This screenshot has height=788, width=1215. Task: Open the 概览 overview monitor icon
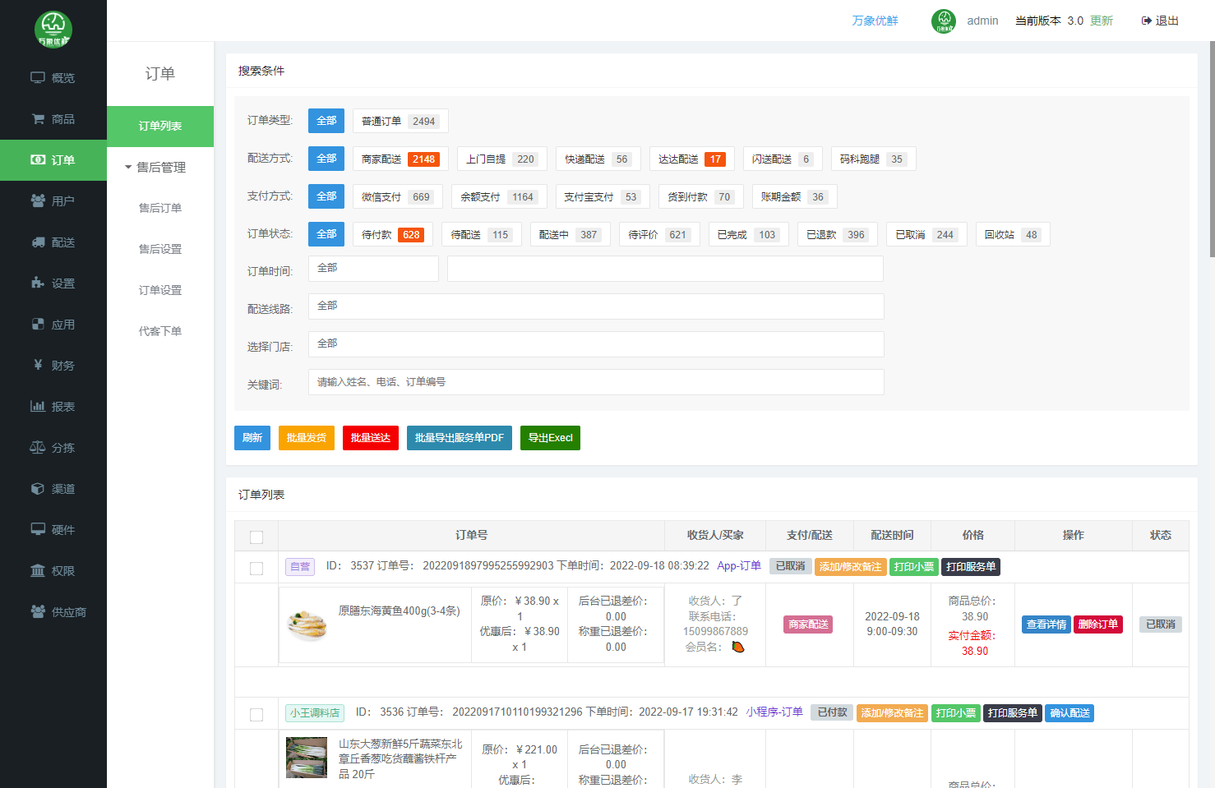click(x=38, y=78)
